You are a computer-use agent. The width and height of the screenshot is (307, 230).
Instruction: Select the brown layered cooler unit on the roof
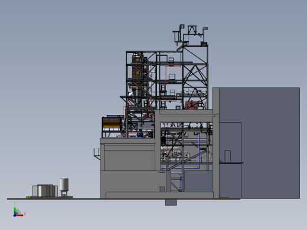click(112, 124)
